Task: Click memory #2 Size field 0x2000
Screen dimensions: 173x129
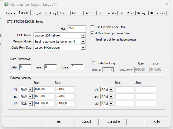Action: 65,97
